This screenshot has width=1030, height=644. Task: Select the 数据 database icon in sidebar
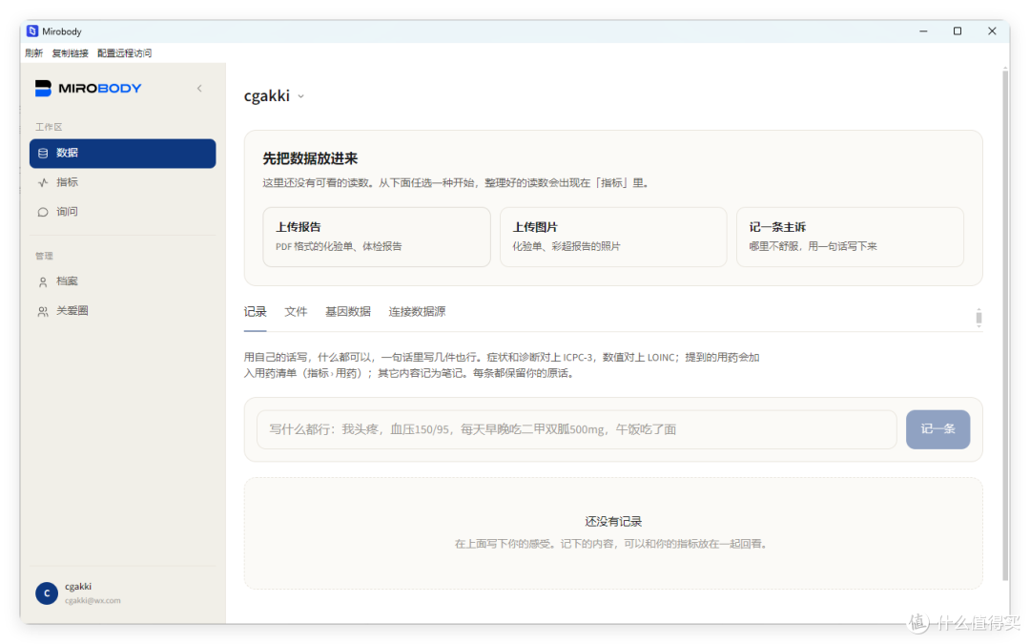(x=43, y=153)
